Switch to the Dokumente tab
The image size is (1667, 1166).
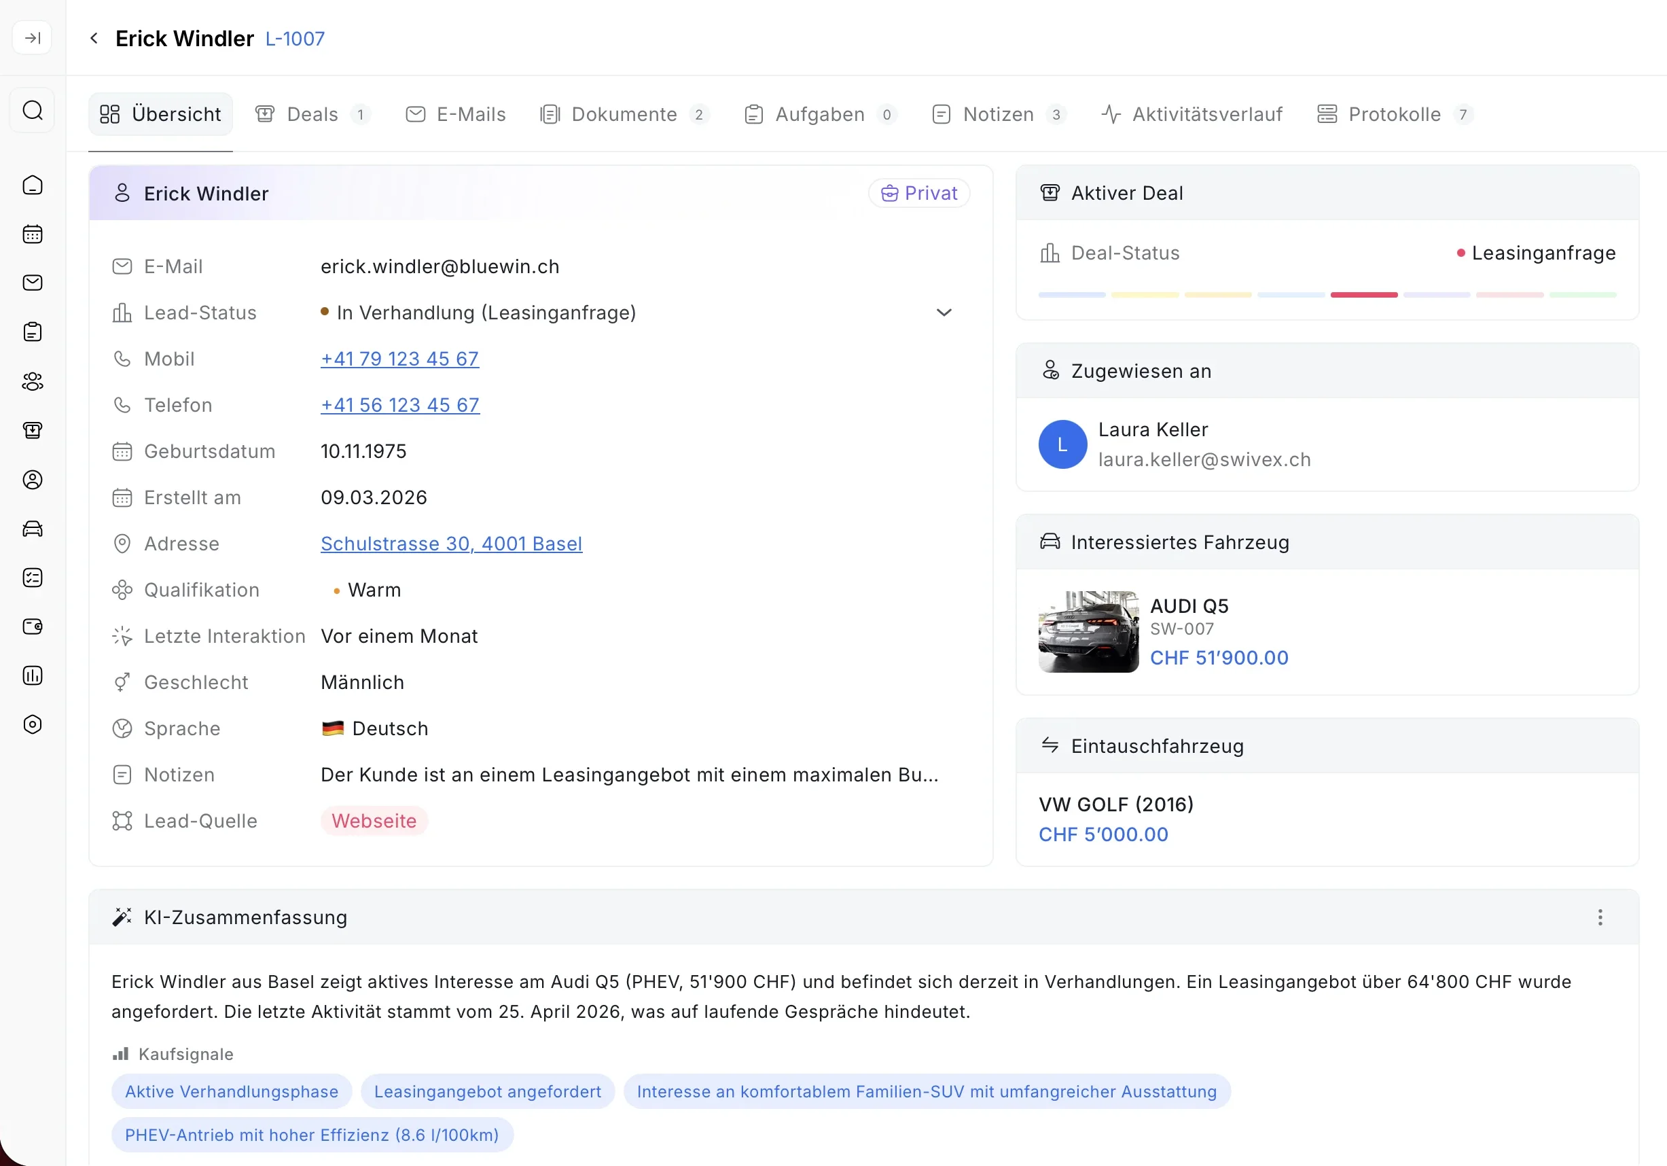click(624, 114)
